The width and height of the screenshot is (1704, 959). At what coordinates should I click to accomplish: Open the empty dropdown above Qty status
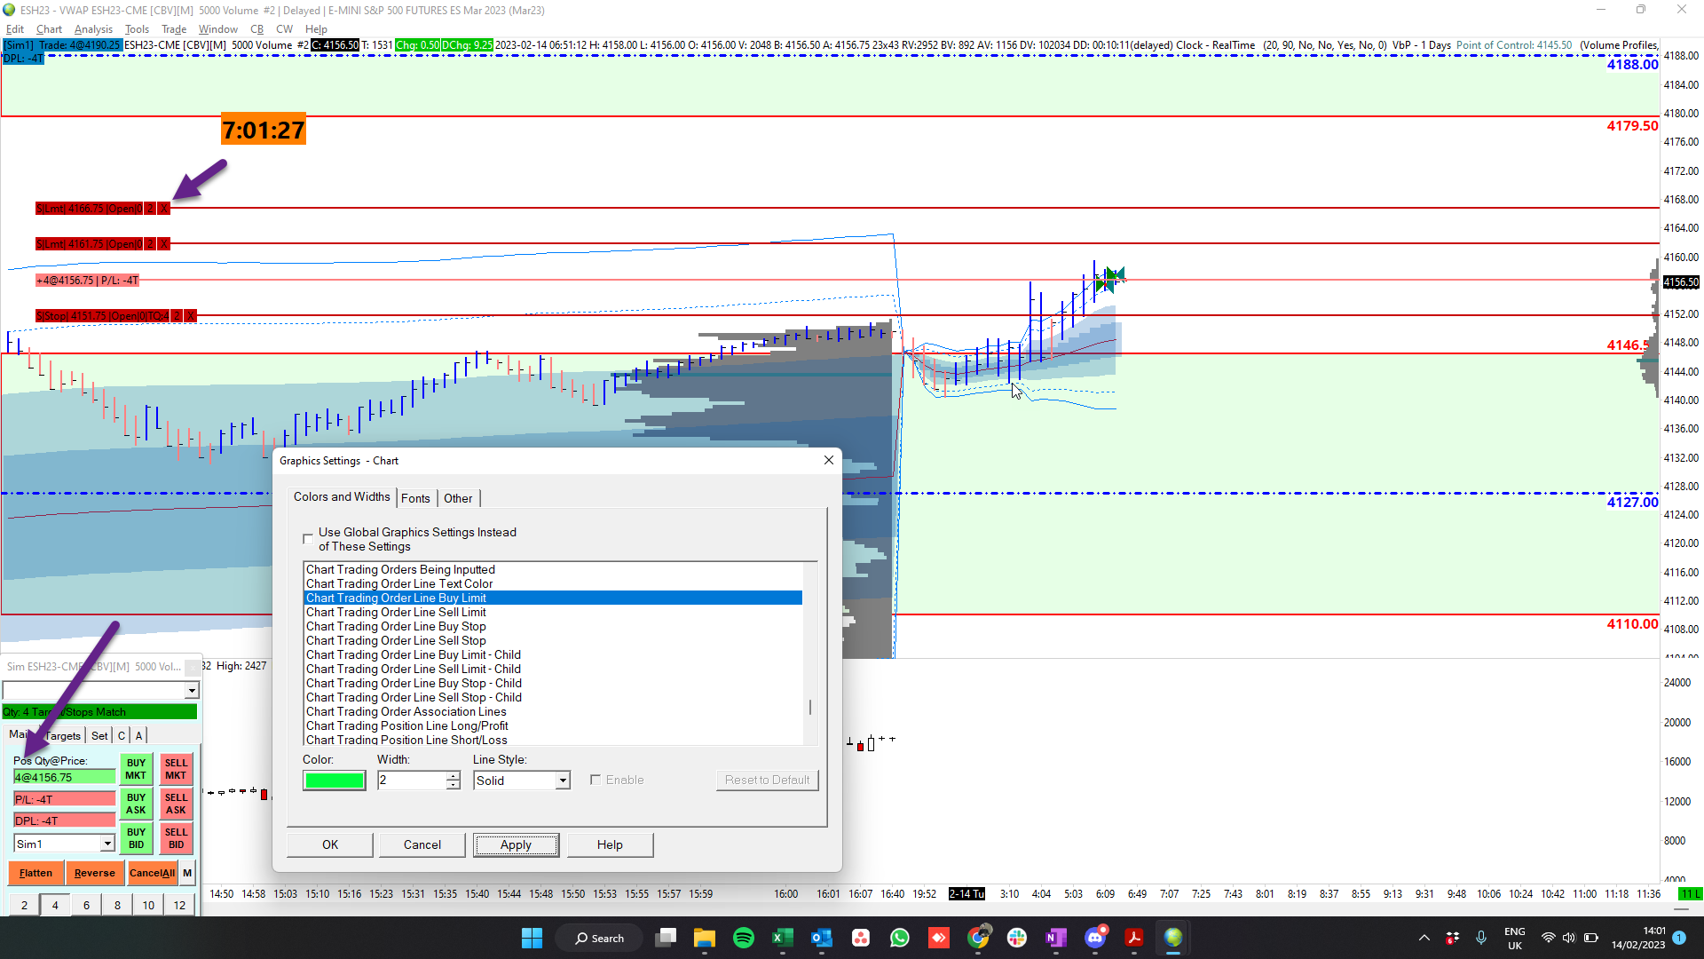pos(192,690)
